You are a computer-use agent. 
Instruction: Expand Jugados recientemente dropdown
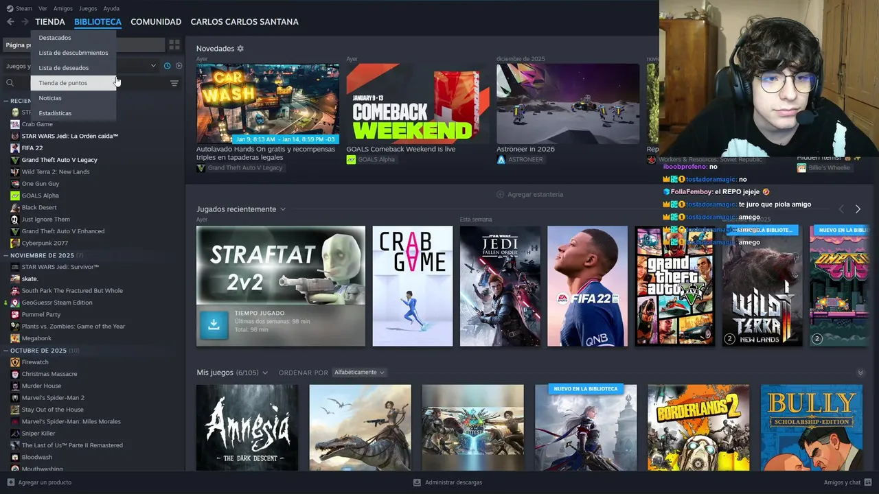[282, 209]
